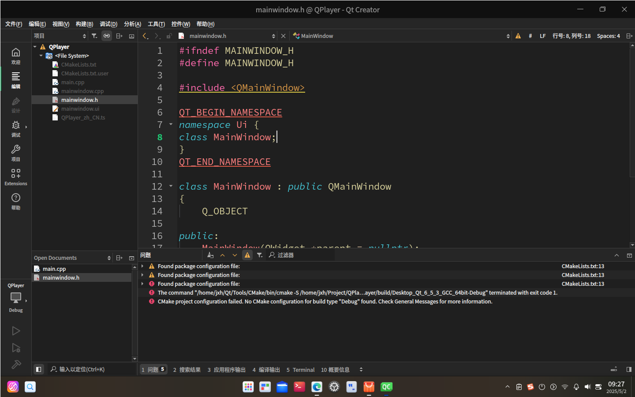Click the filter tree icon in Projects panel
The image size is (635, 397).
(94, 36)
